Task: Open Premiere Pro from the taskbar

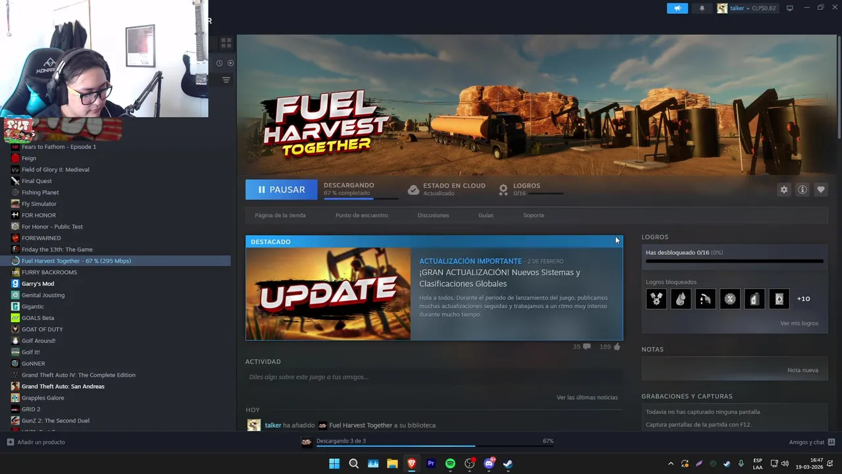Action: tap(431, 463)
